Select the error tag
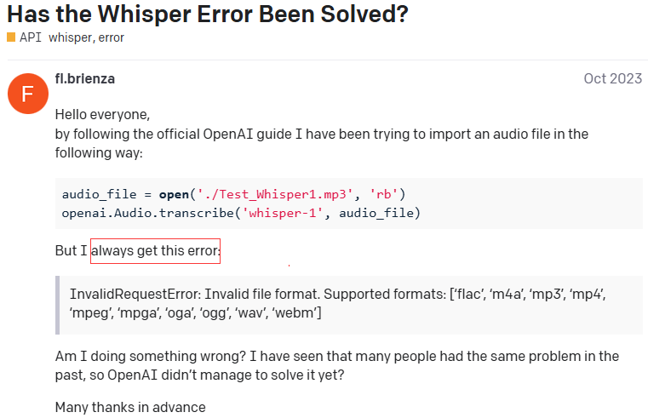 pyautogui.click(x=112, y=38)
